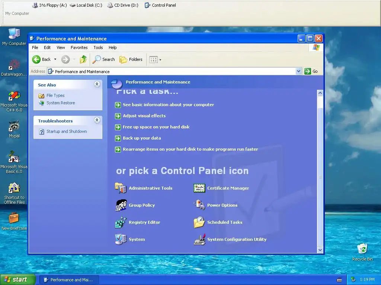Open the Search pane
This screenshot has width=381, height=285.
pos(104,59)
